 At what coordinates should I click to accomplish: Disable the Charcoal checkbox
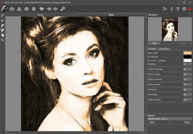(x=149, y=57)
